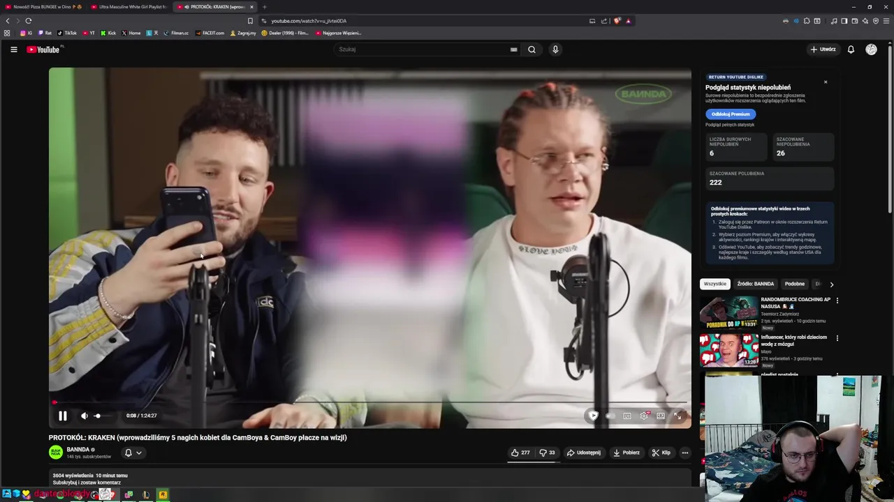Click the Pobierz download button
Screen dimensions: 894x502
click(x=626, y=452)
